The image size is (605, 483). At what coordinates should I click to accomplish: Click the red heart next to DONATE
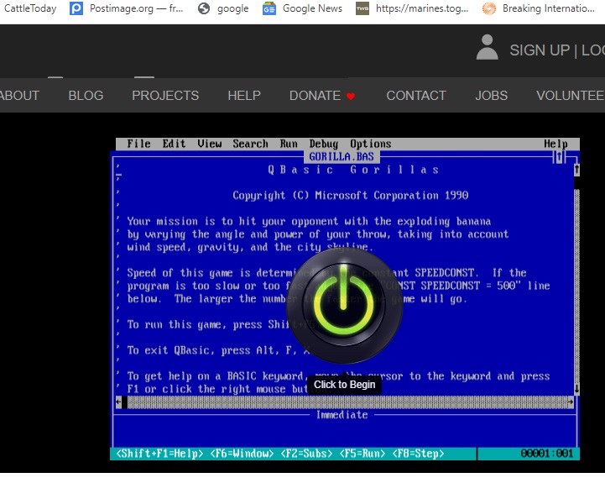tap(351, 97)
